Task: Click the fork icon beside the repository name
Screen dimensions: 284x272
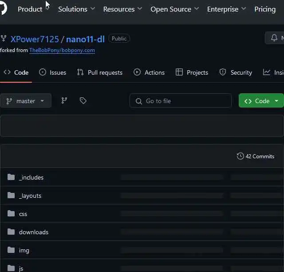Action: tap(4, 39)
